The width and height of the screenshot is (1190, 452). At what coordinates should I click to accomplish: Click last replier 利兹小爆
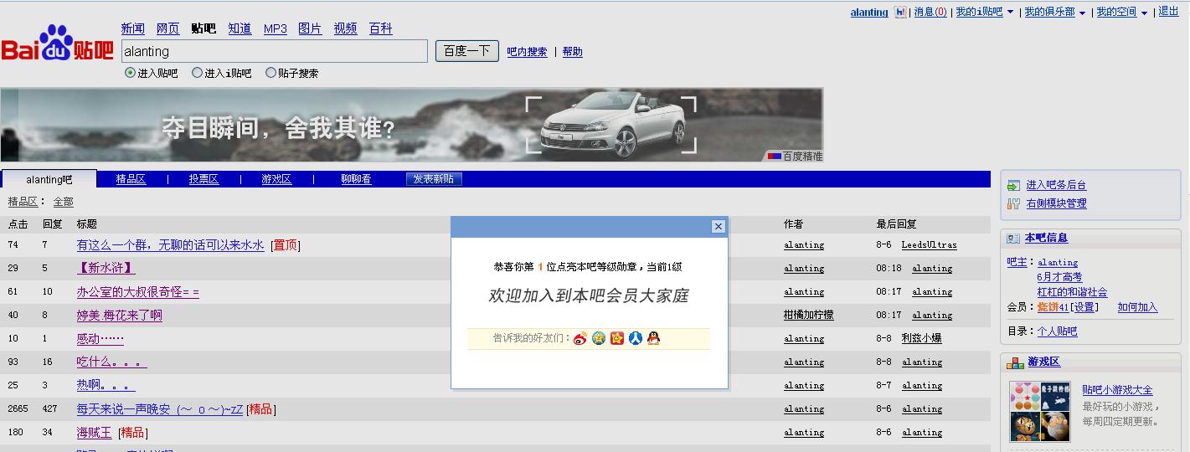point(921,339)
